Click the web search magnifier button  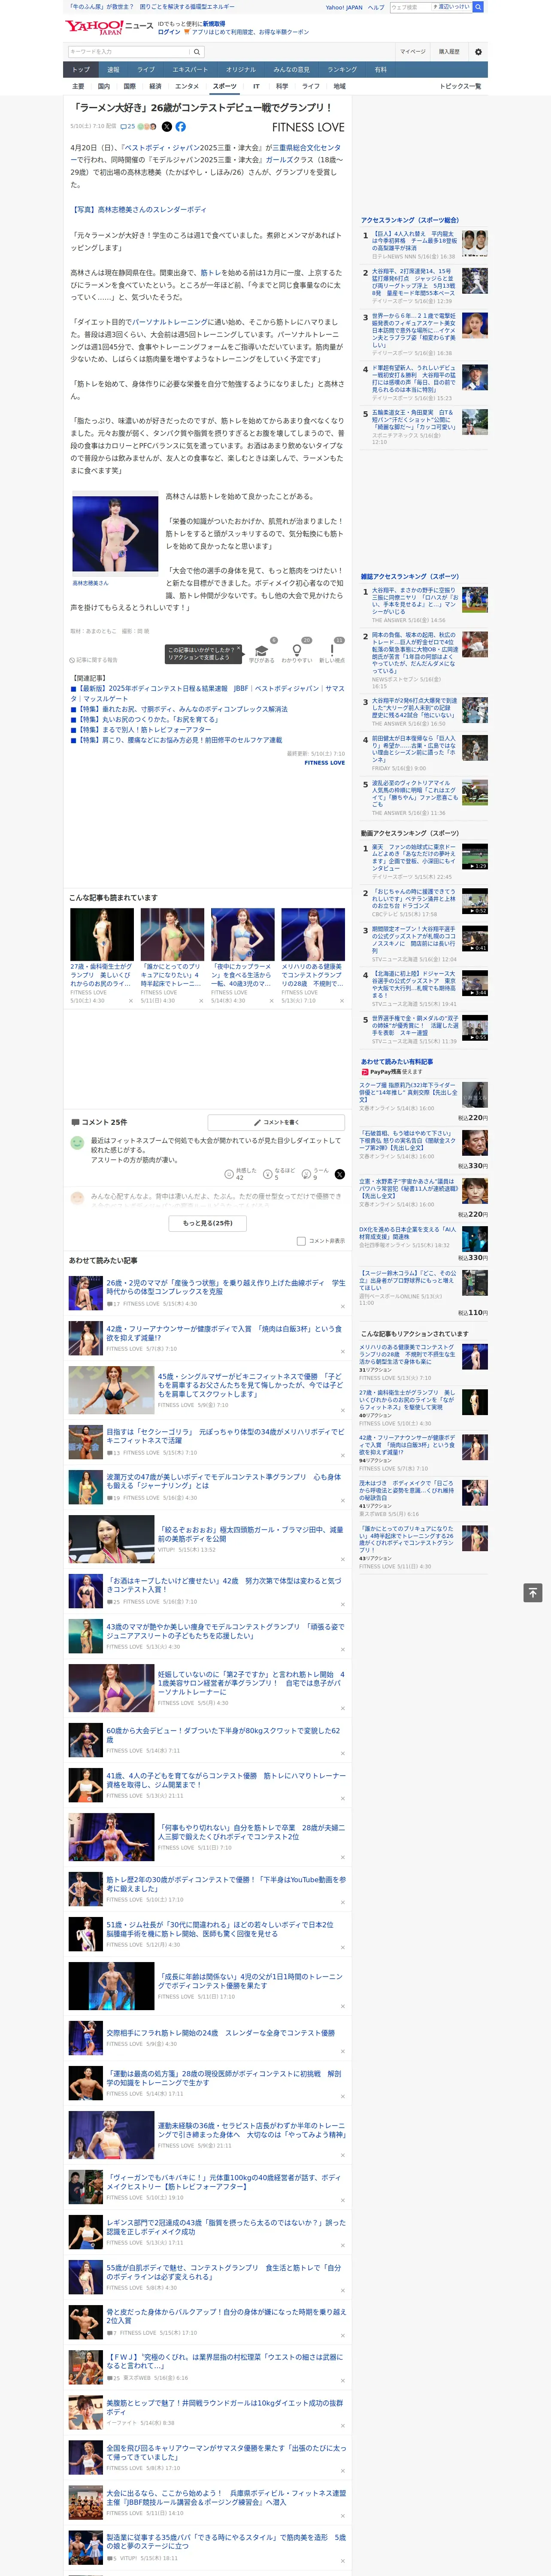[x=478, y=7]
